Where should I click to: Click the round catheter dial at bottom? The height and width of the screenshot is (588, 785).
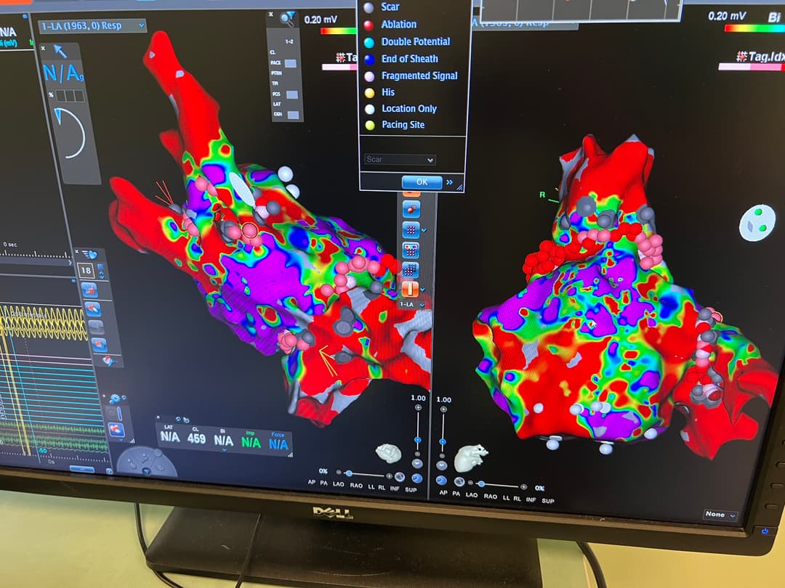(147, 462)
